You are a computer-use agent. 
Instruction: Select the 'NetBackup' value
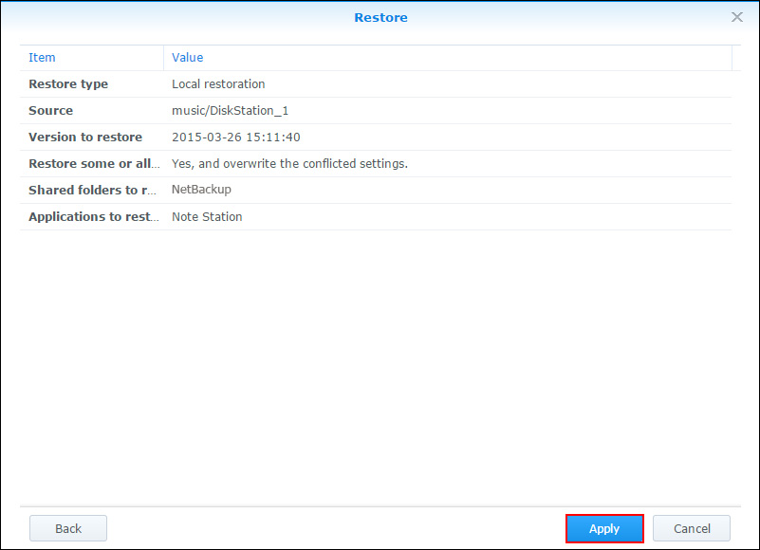point(202,190)
